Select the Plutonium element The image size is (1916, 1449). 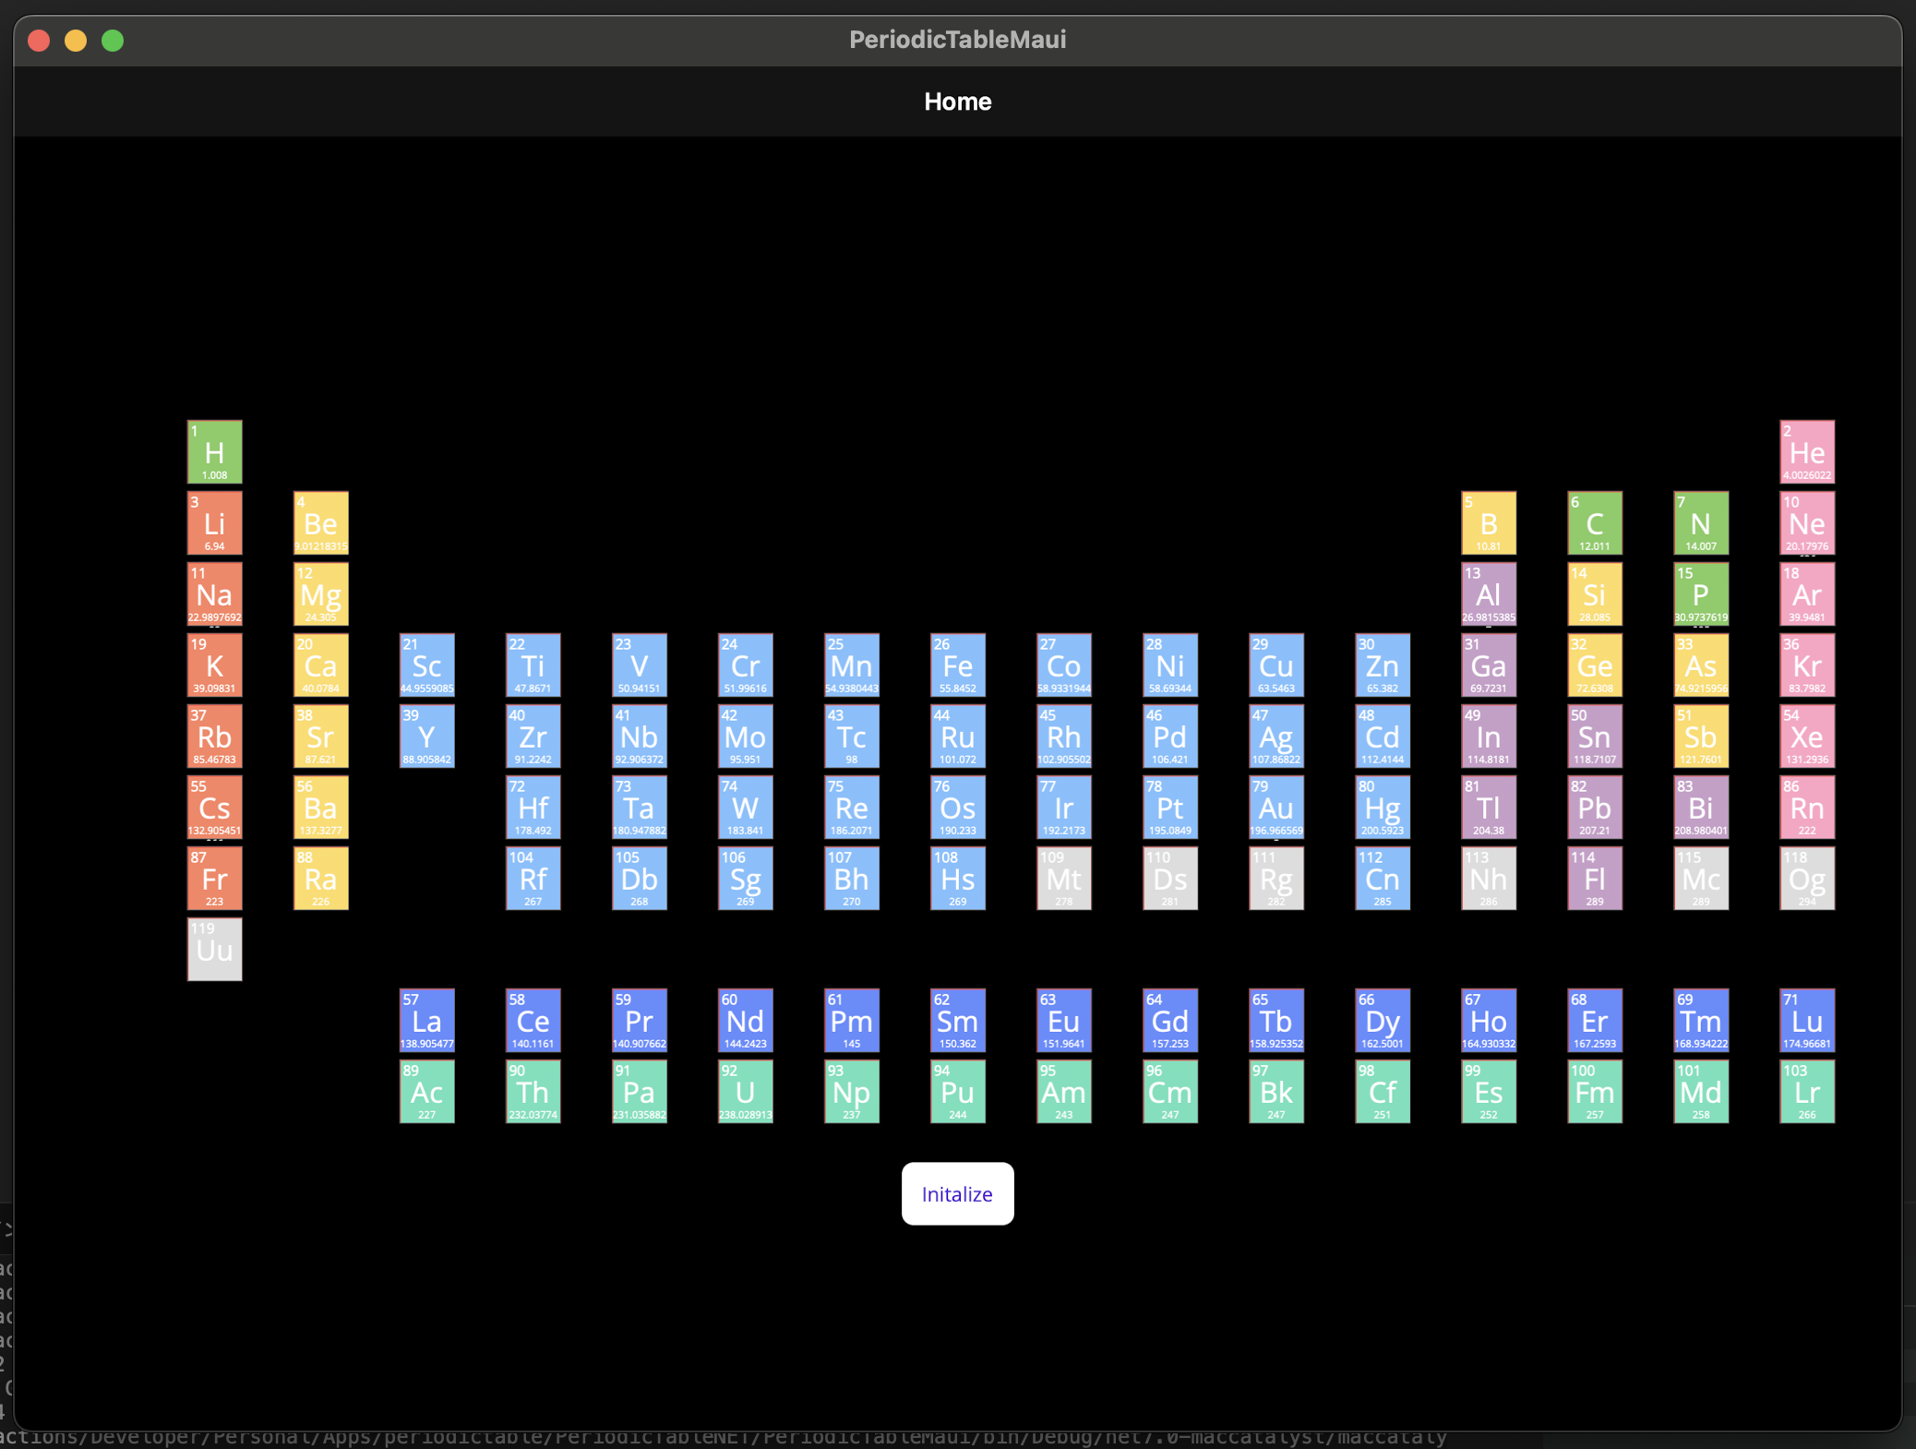point(958,1091)
